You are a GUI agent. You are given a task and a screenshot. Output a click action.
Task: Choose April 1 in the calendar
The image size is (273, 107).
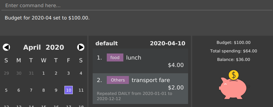pyautogui.click(x=43, y=73)
